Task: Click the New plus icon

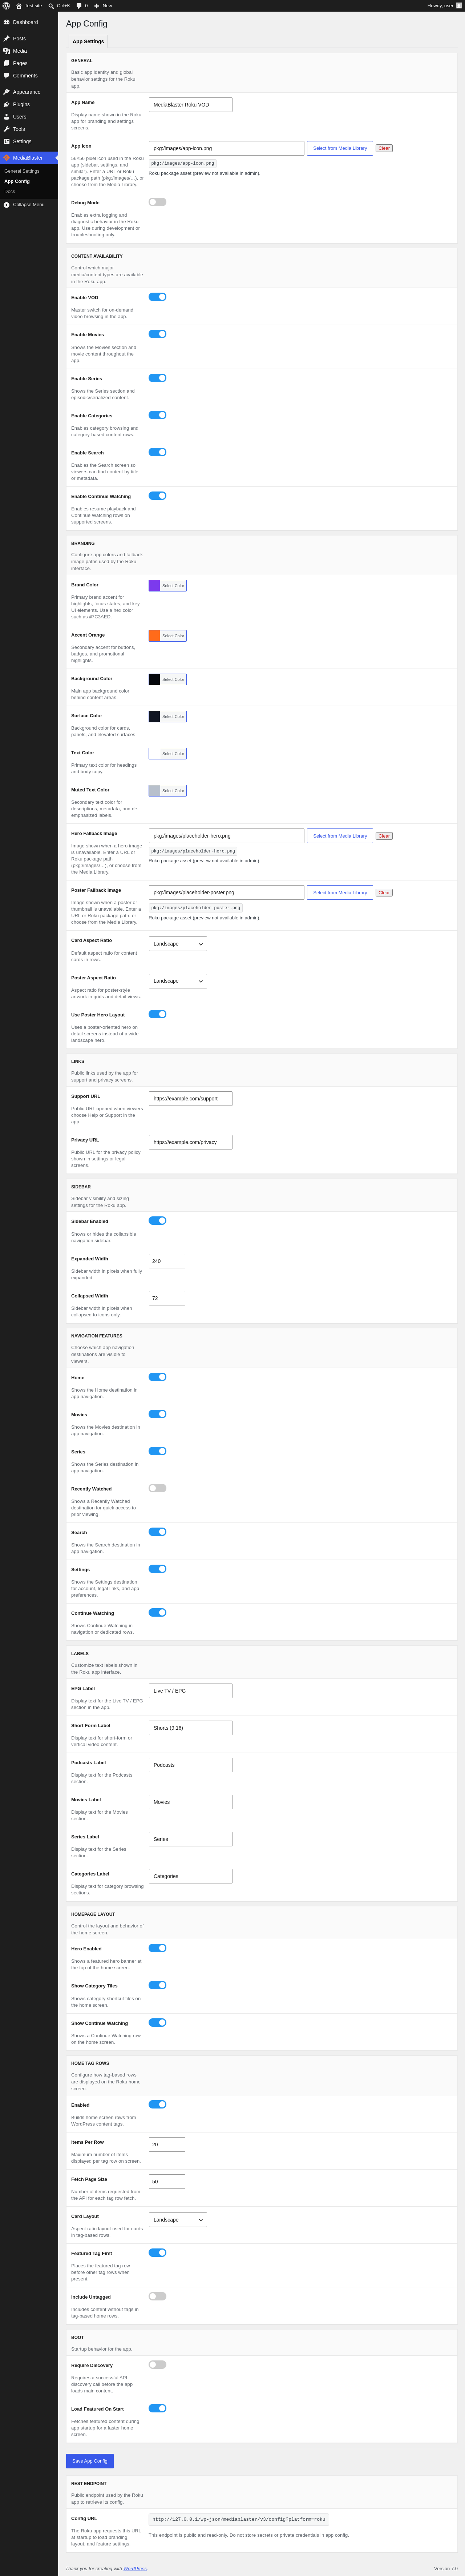Action: pyautogui.click(x=97, y=6)
